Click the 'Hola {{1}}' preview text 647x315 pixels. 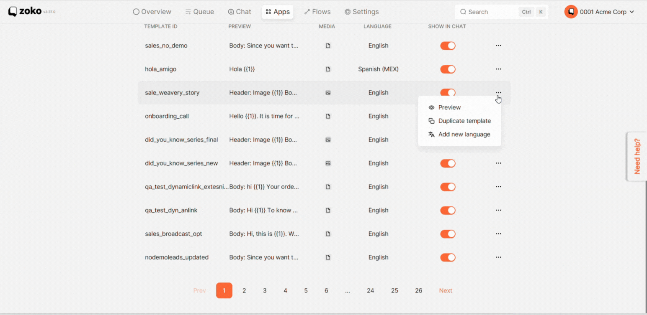242,69
